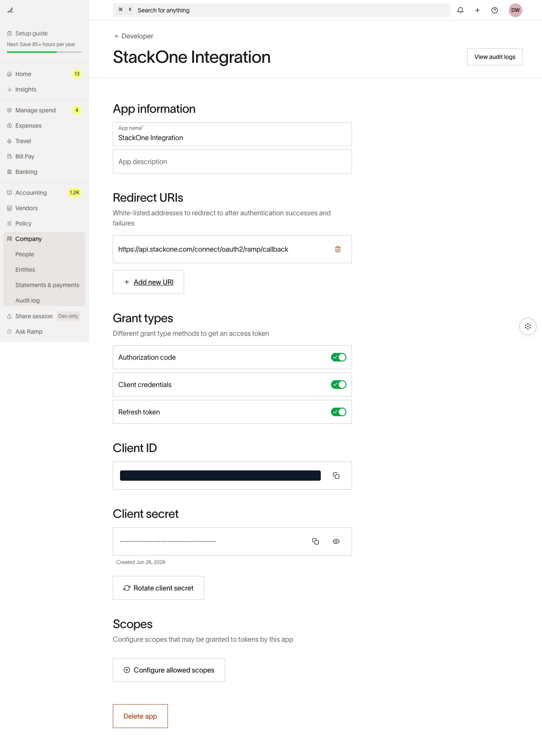Go back to Developer

click(x=133, y=36)
